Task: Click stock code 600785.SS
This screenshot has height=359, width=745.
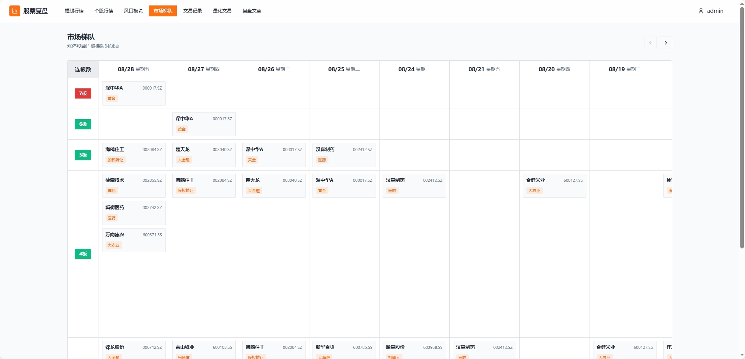Action: (x=363, y=348)
